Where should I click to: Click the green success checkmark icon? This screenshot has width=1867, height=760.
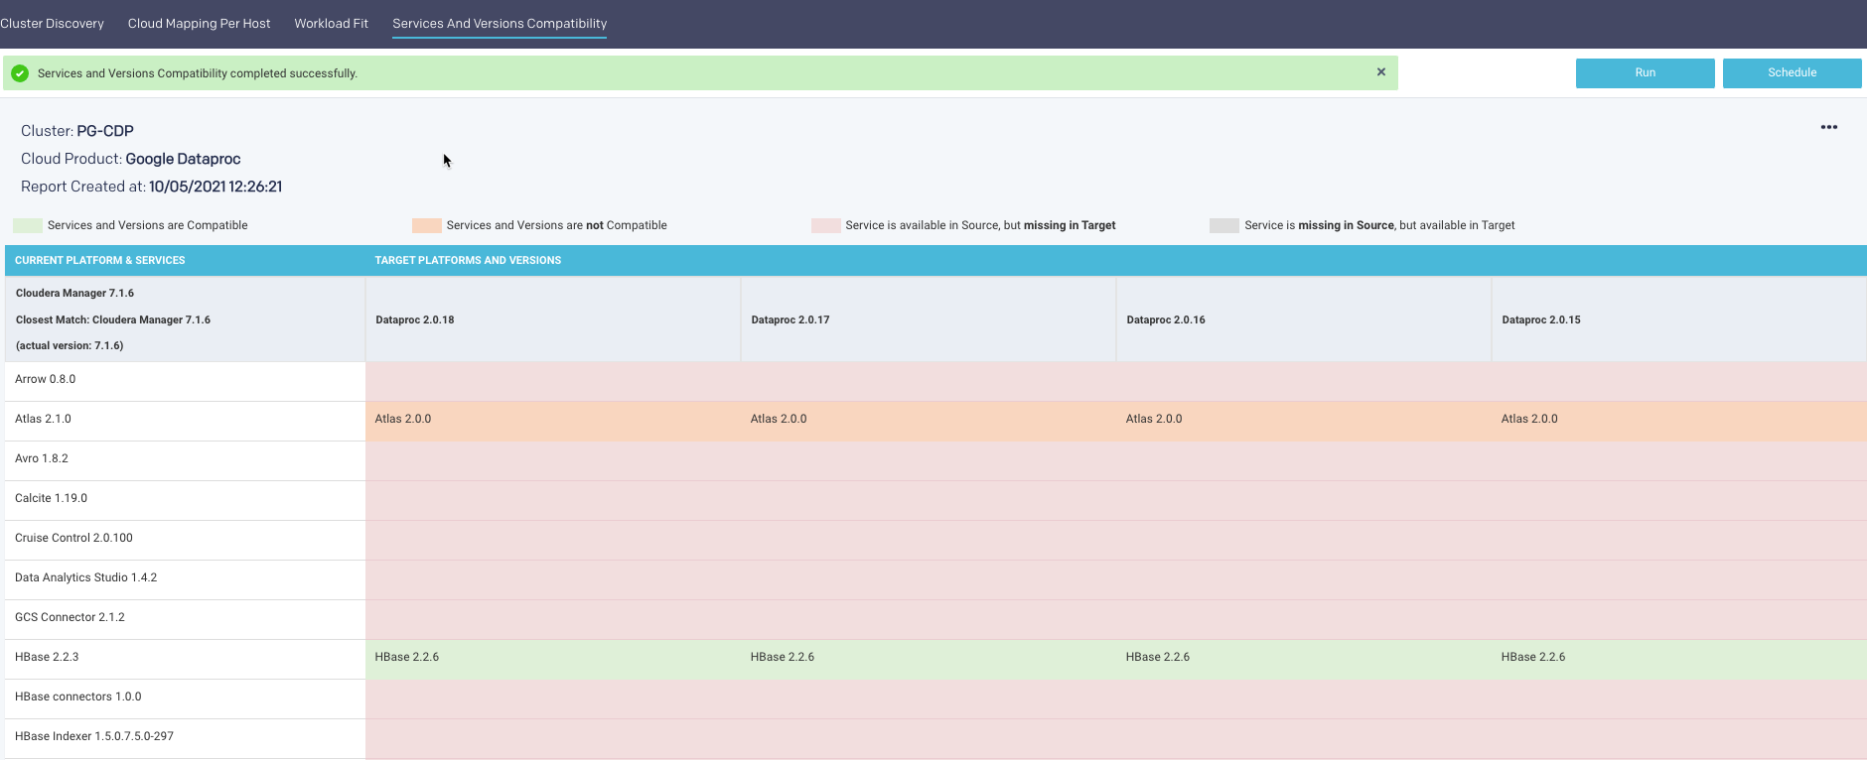pyautogui.click(x=20, y=73)
